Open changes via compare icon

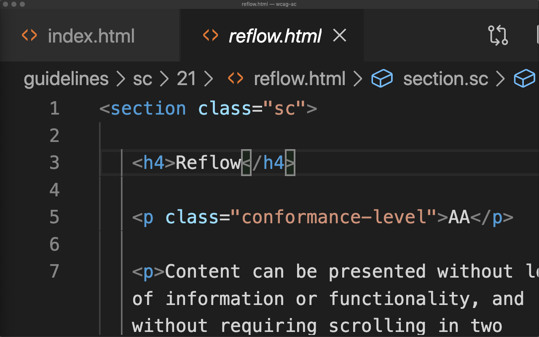[498, 35]
